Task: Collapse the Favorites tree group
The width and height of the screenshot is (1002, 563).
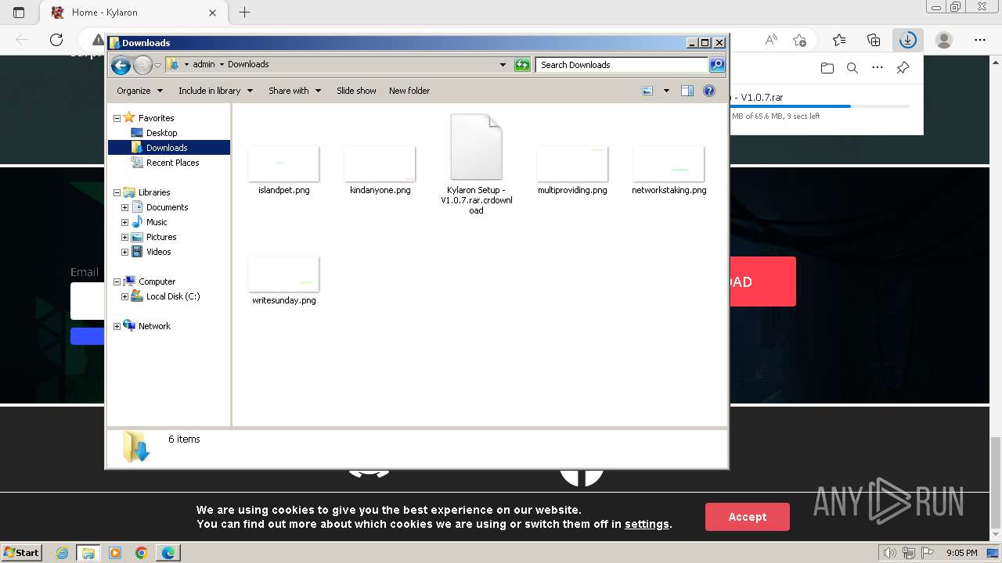Action: coord(117,118)
